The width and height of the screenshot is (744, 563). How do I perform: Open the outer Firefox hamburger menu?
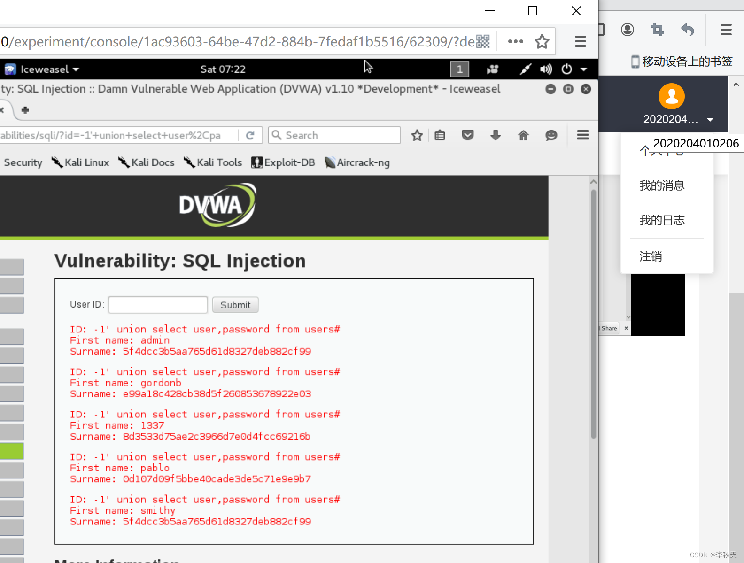click(x=581, y=41)
